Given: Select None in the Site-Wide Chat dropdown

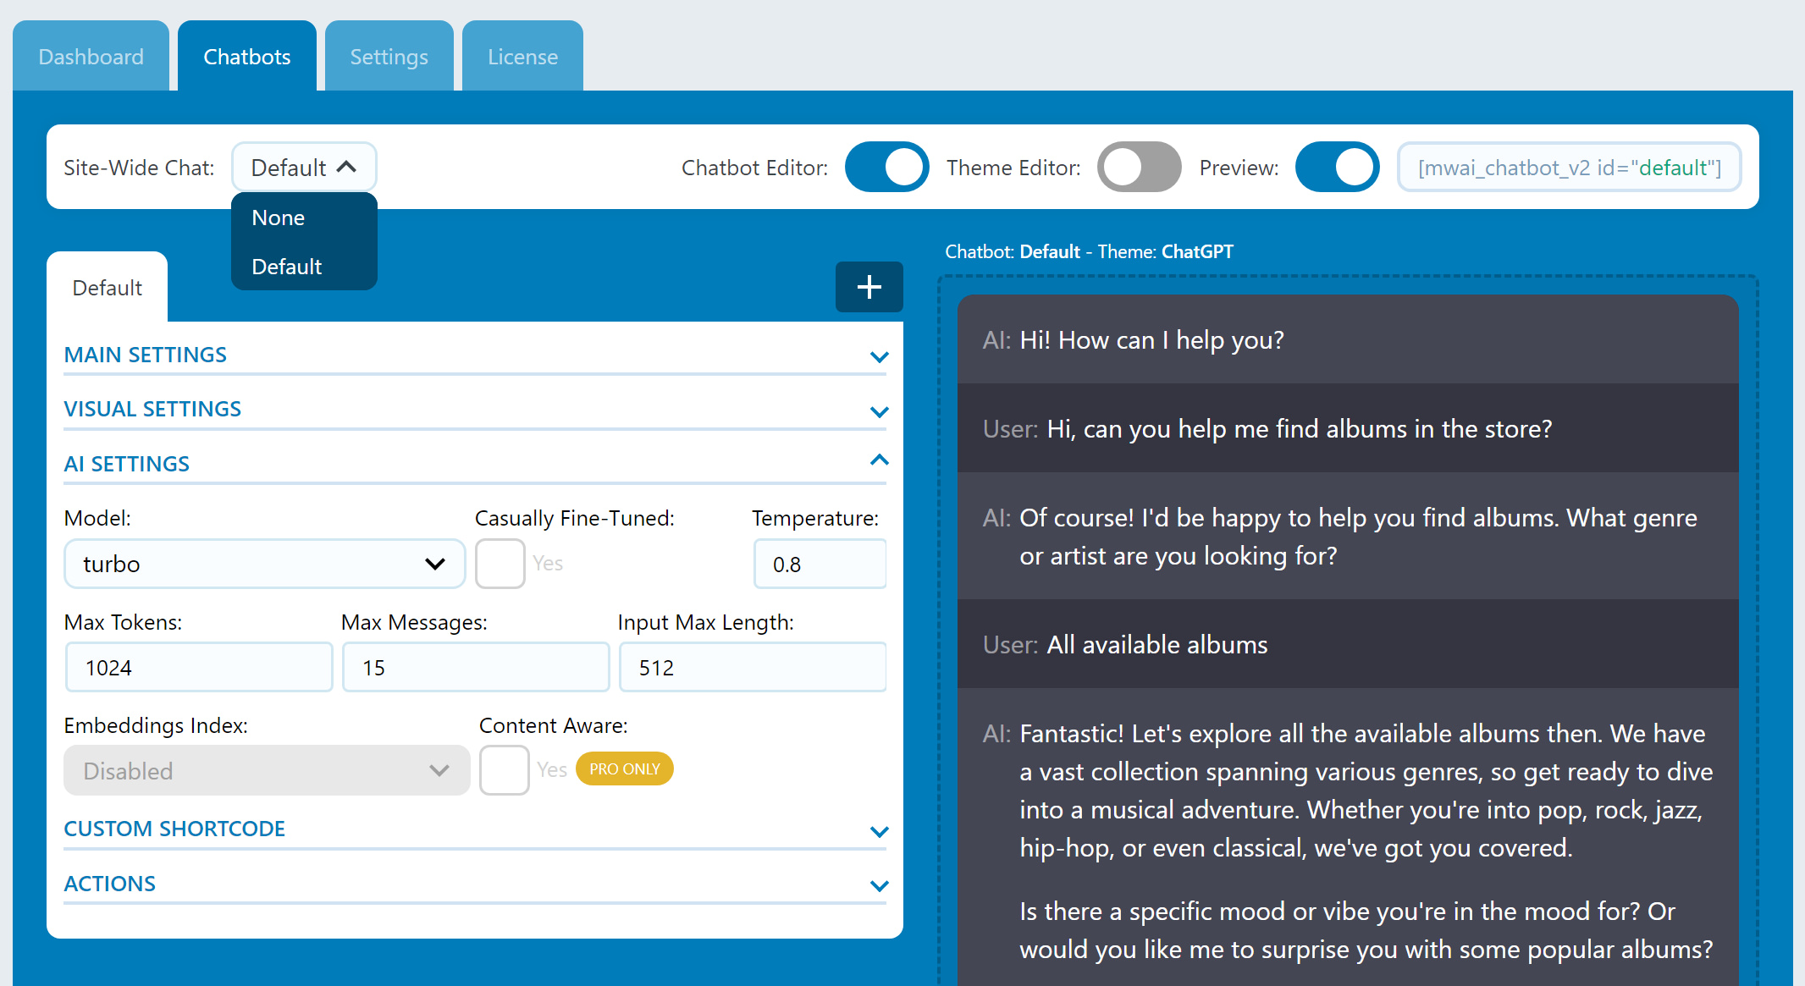Looking at the screenshot, I should point(278,218).
